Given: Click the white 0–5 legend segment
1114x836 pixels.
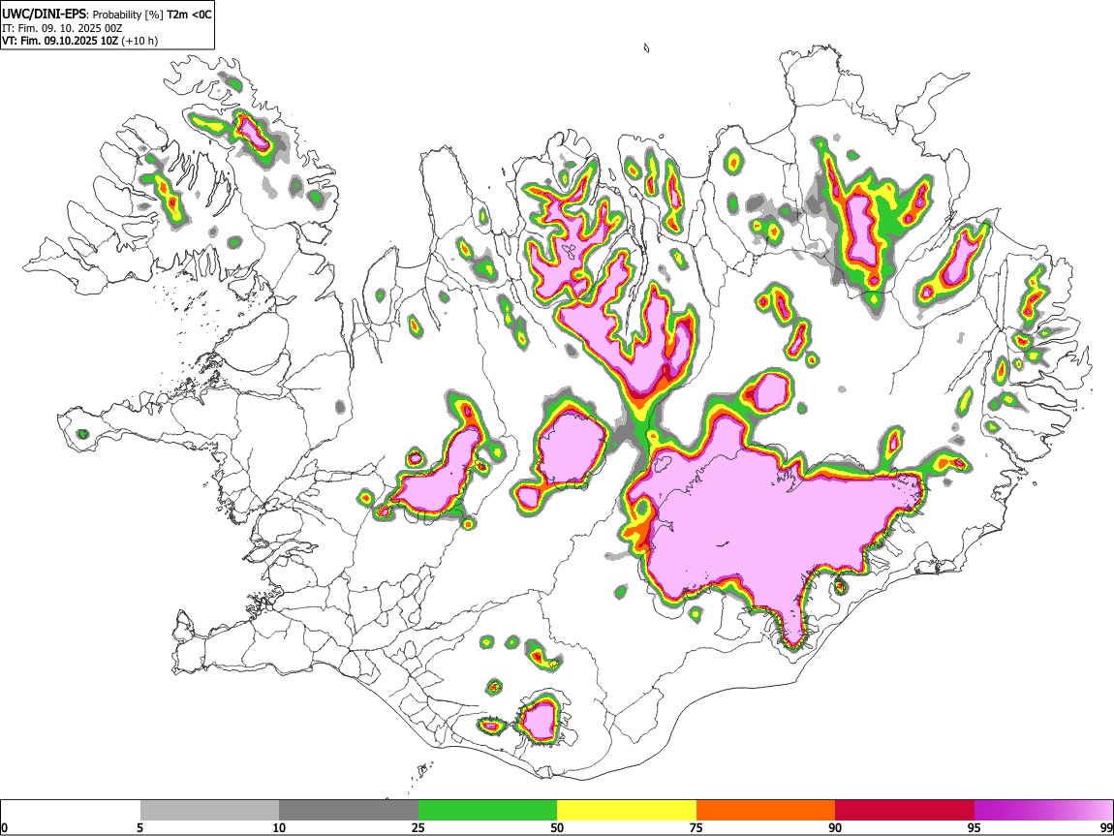Looking at the screenshot, I should click(x=71, y=811).
